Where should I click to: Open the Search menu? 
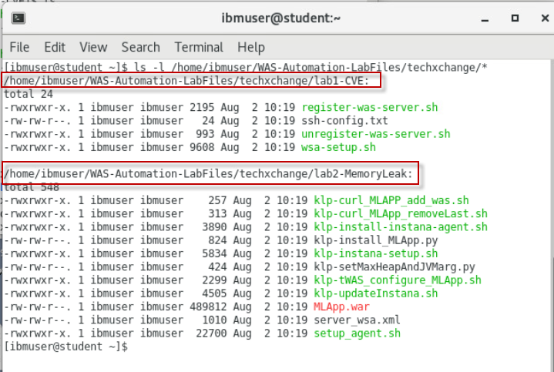coord(140,47)
